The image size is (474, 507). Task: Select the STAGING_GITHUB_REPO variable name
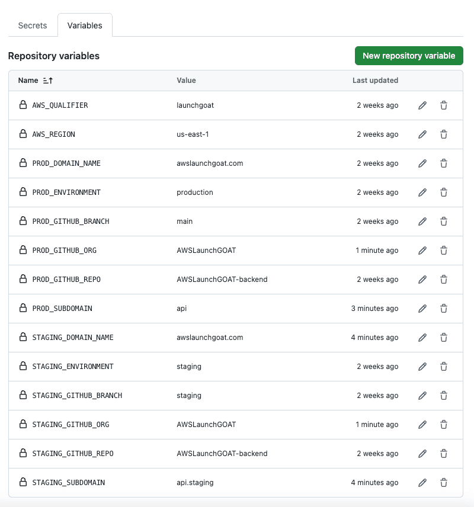[73, 454]
